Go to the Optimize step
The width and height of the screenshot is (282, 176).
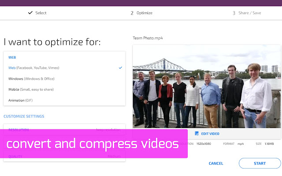coord(141,13)
